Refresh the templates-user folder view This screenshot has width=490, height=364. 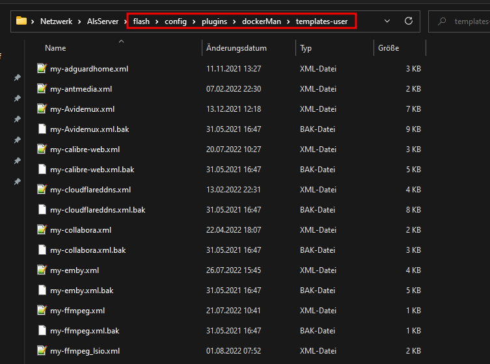click(409, 21)
